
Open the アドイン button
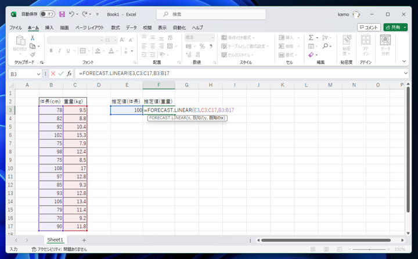[366, 45]
